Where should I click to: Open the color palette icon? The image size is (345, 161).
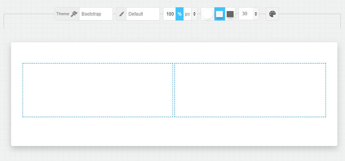tap(273, 14)
